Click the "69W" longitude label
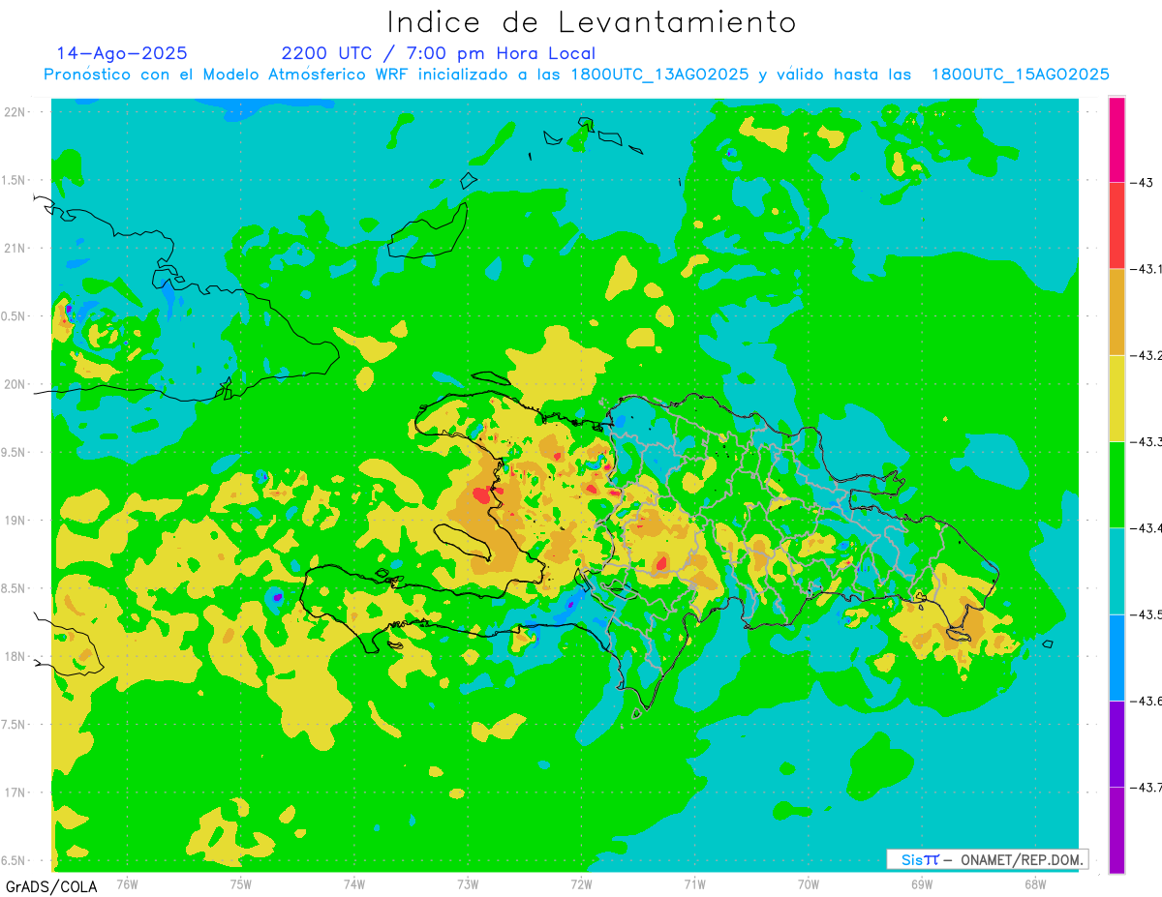The image size is (1162, 897). [921, 883]
